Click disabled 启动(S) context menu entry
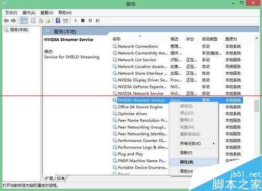 [194, 106]
